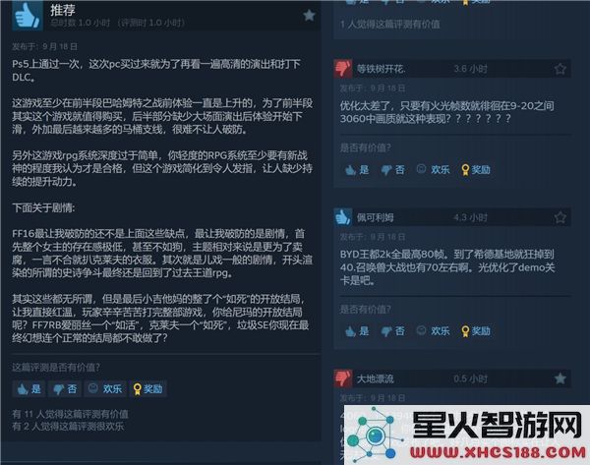Viewport: 590px width, 465px height.
Task: Vote 是 on the main review
Action: (x=29, y=388)
